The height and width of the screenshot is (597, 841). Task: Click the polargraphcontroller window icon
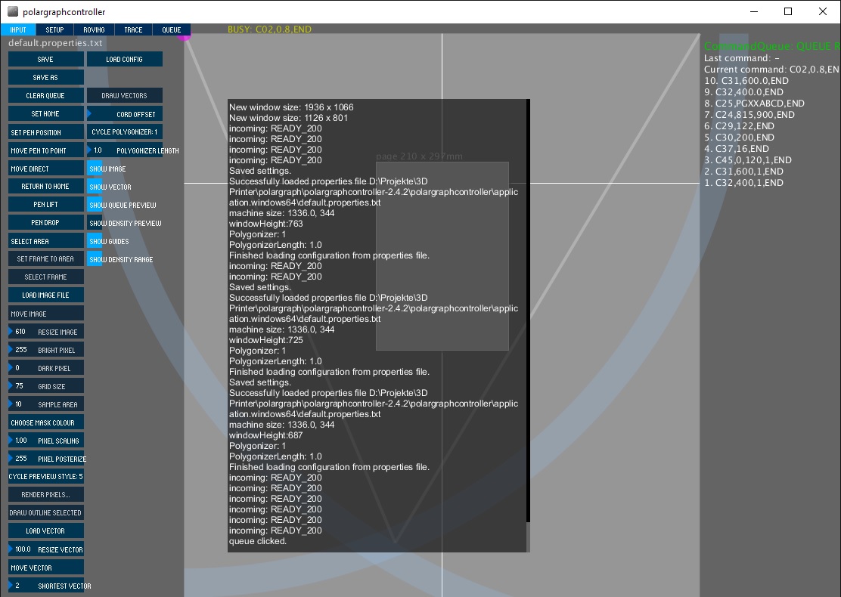point(13,12)
